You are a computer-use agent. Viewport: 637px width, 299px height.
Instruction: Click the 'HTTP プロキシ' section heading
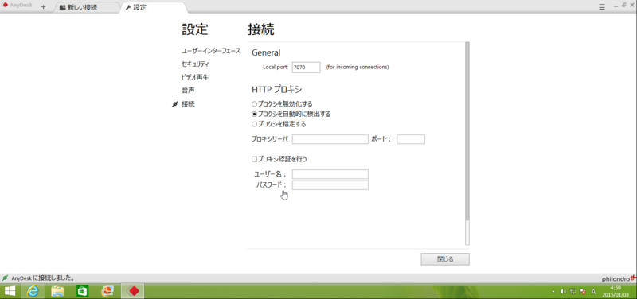tap(276, 90)
